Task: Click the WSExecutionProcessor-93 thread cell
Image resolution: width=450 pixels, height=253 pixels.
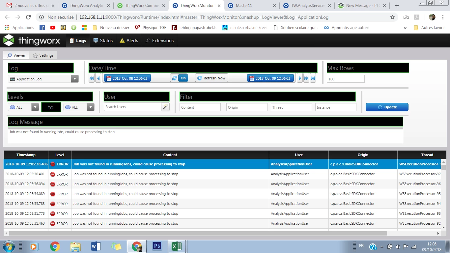Action: (419, 213)
